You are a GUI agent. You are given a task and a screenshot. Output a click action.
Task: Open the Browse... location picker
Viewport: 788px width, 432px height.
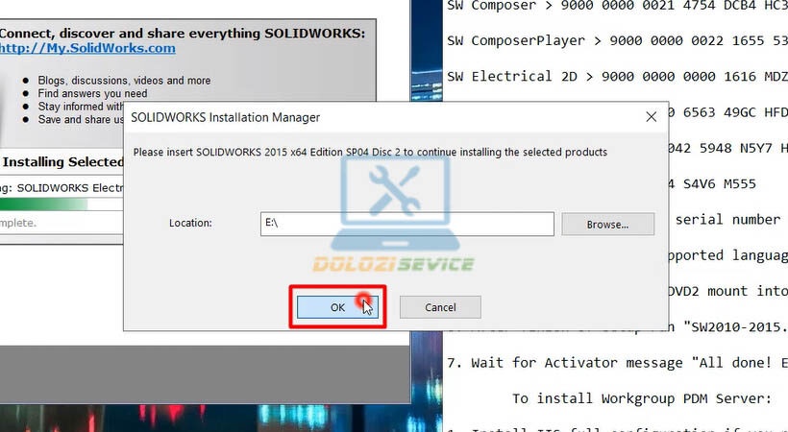[606, 224]
